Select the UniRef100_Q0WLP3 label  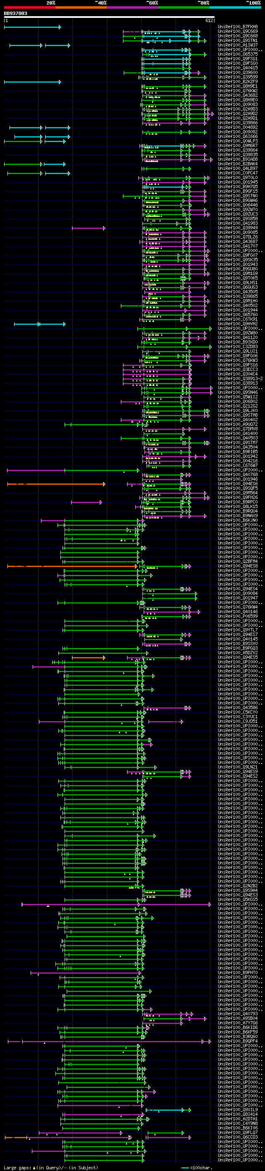coord(238,141)
